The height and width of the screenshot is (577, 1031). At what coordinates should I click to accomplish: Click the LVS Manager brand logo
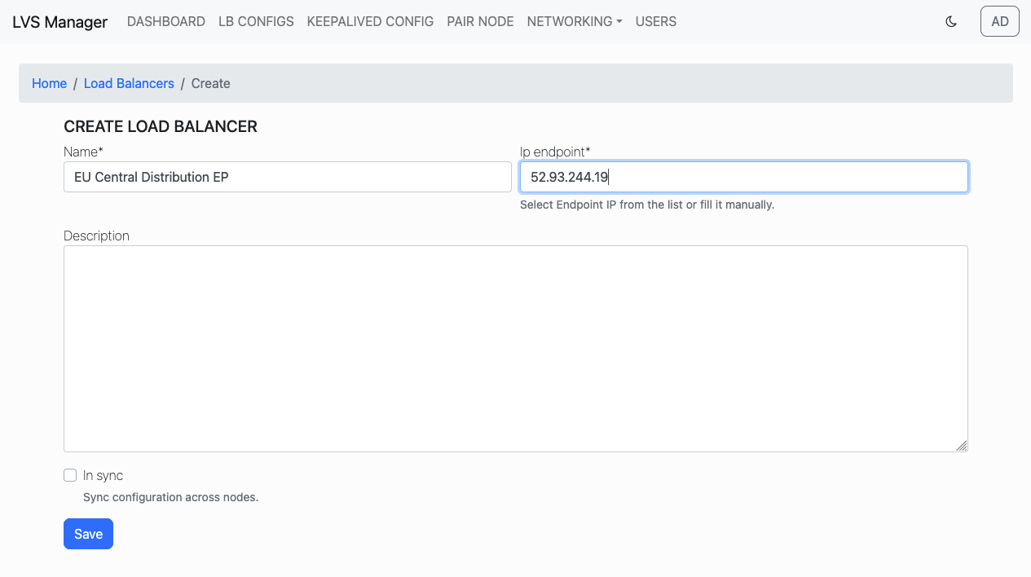(x=59, y=22)
